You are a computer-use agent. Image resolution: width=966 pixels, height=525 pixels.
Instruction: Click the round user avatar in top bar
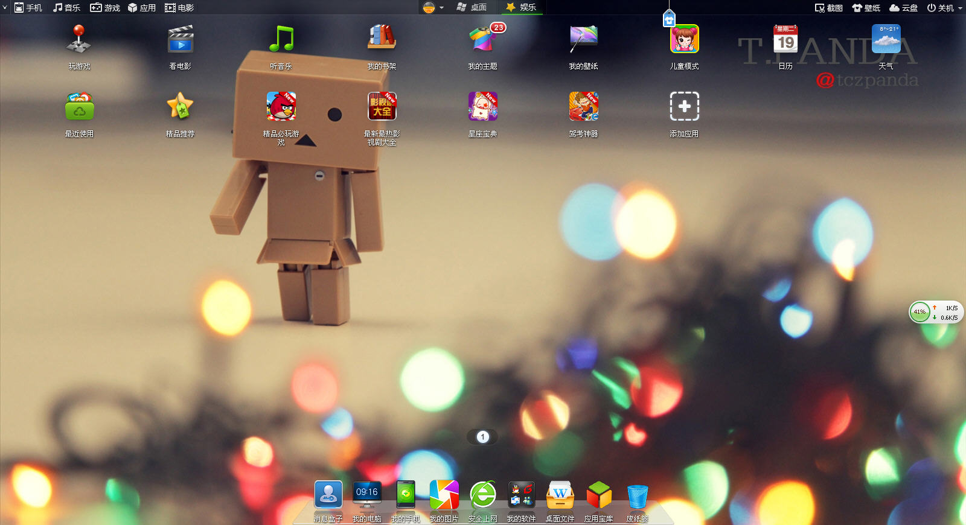(x=429, y=8)
